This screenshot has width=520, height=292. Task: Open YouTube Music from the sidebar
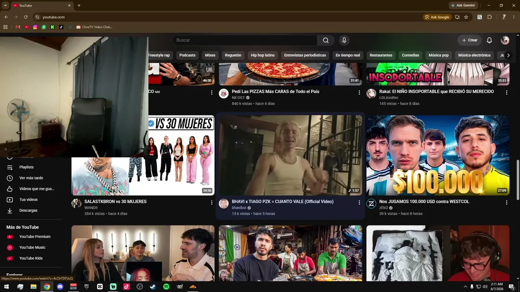[32, 247]
